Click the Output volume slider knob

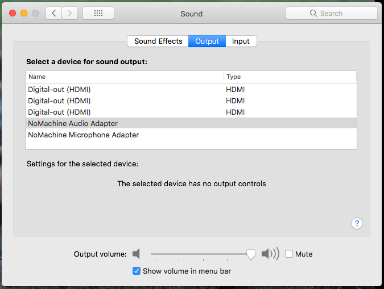tap(251, 254)
